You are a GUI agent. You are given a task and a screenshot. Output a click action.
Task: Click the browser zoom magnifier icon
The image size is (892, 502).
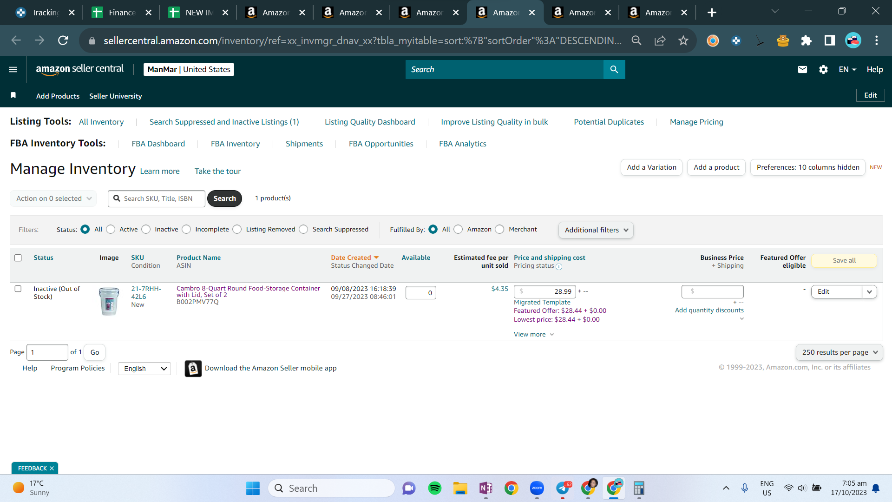click(x=636, y=41)
